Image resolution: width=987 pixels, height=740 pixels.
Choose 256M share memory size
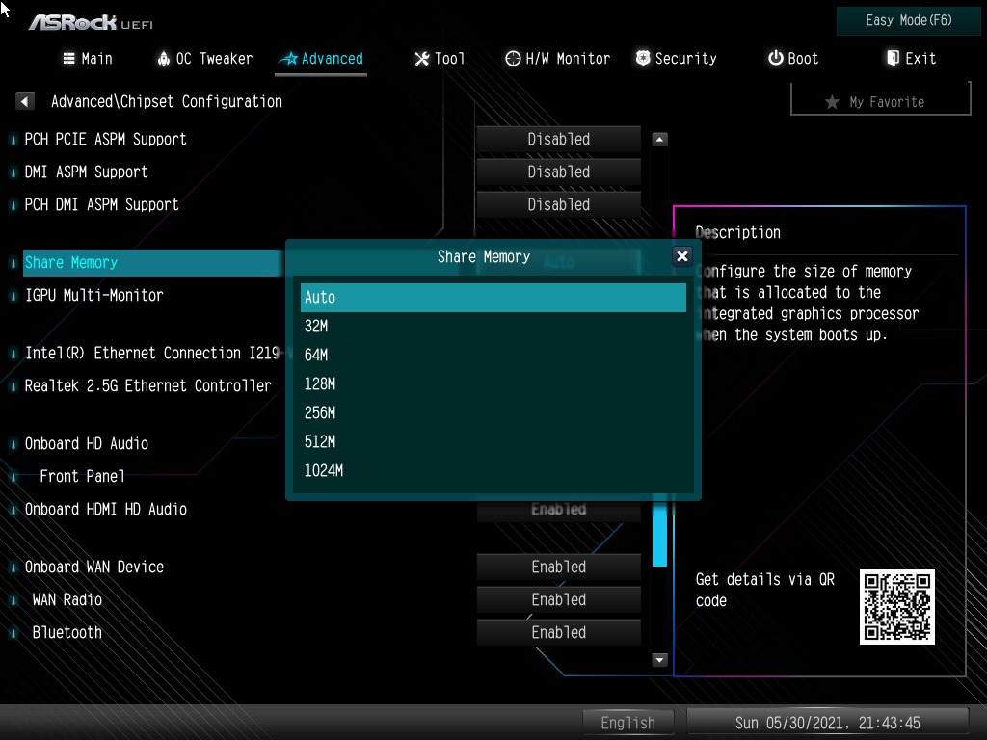tap(493, 413)
